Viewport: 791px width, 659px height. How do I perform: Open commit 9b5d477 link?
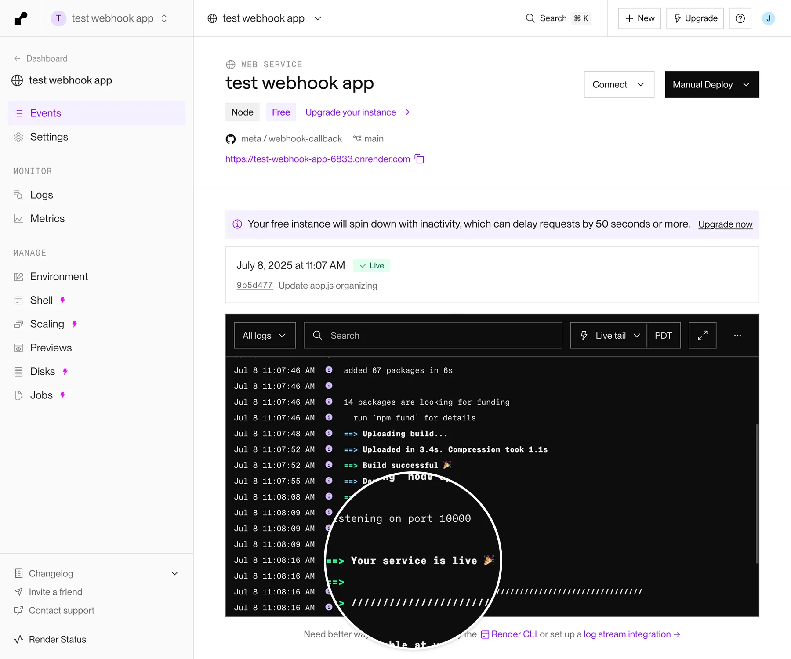point(254,286)
